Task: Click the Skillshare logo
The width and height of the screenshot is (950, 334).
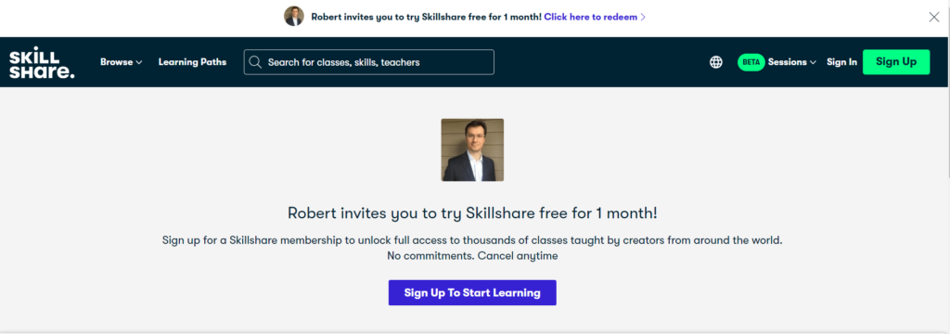Action: [x=42, y=62]
